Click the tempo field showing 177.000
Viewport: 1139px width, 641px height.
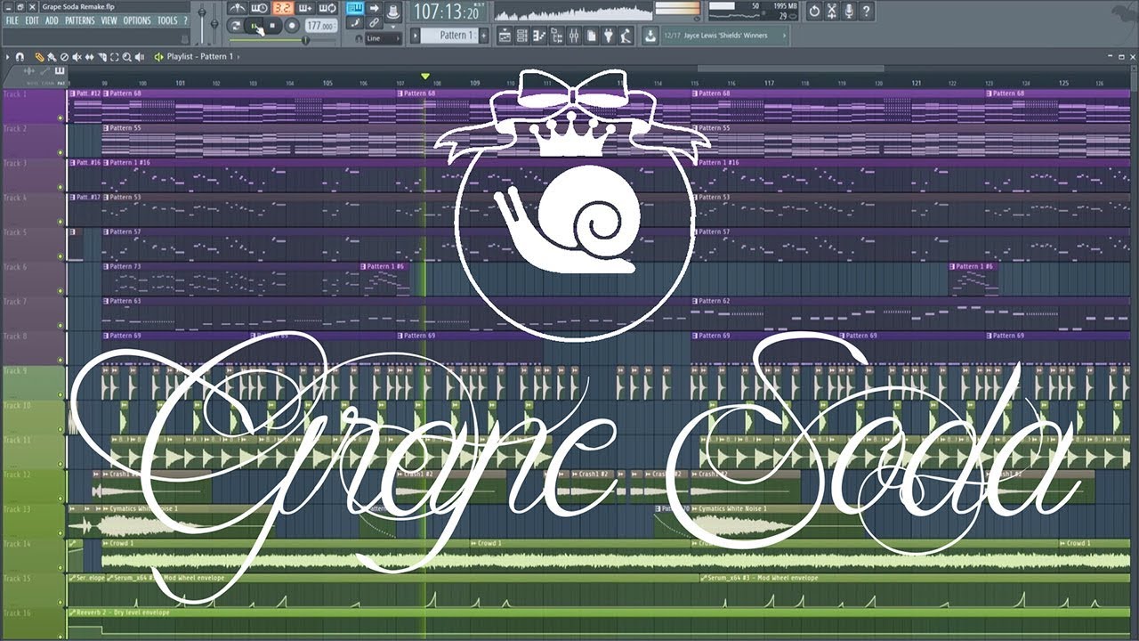pos(321,26)
